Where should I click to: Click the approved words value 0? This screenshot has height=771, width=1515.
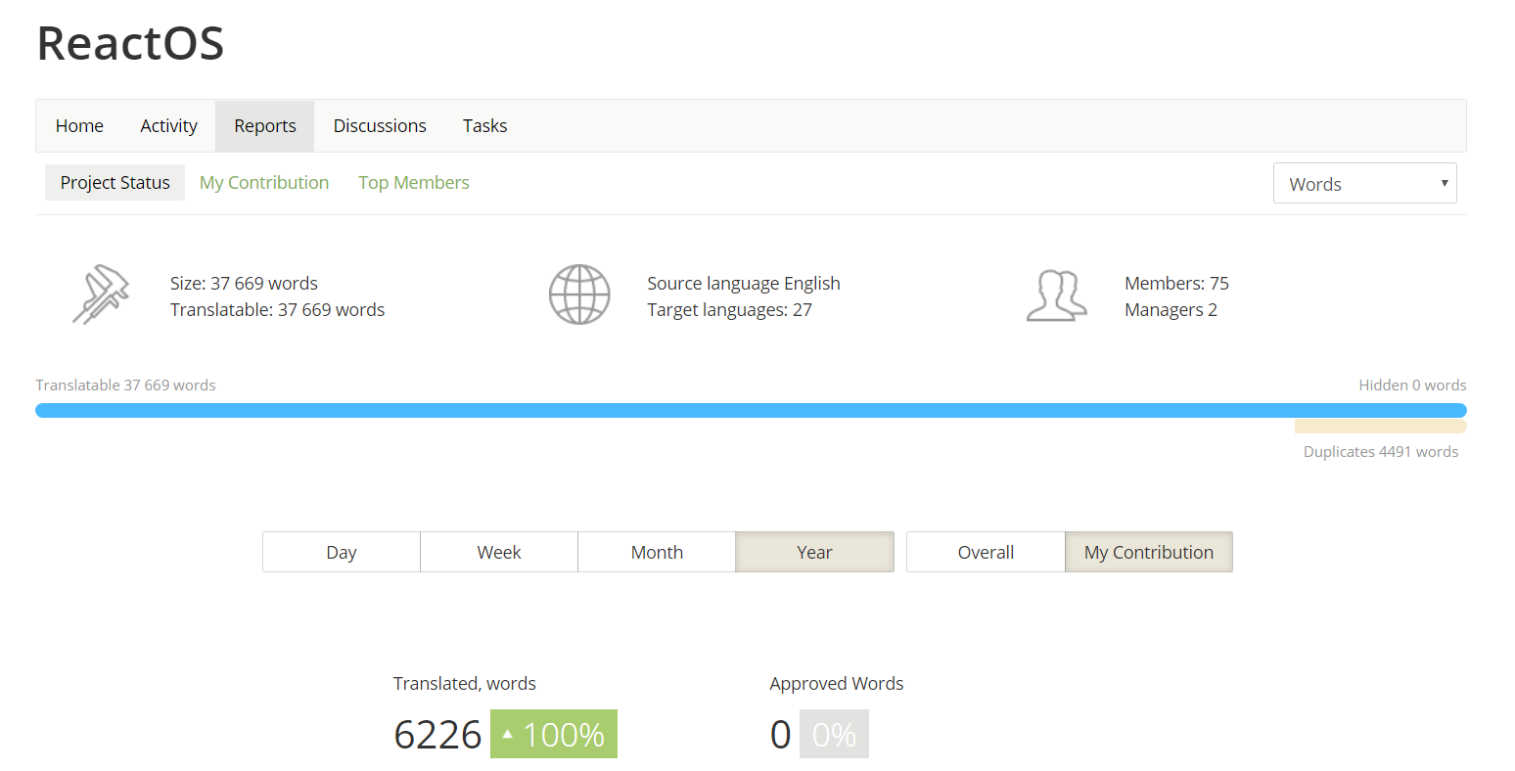click(780, 734)
